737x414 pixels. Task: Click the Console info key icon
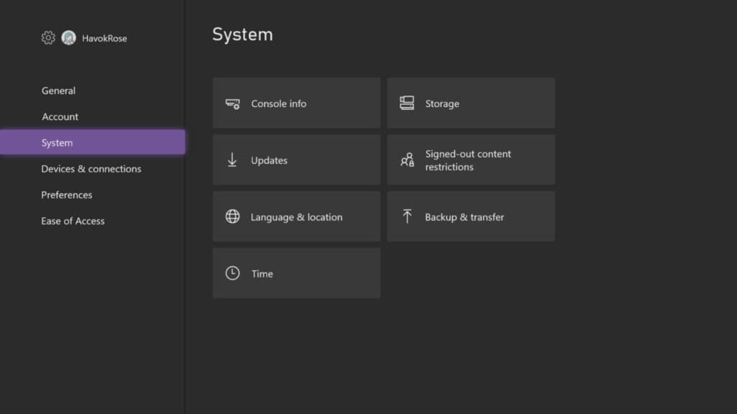pos(232,103)
